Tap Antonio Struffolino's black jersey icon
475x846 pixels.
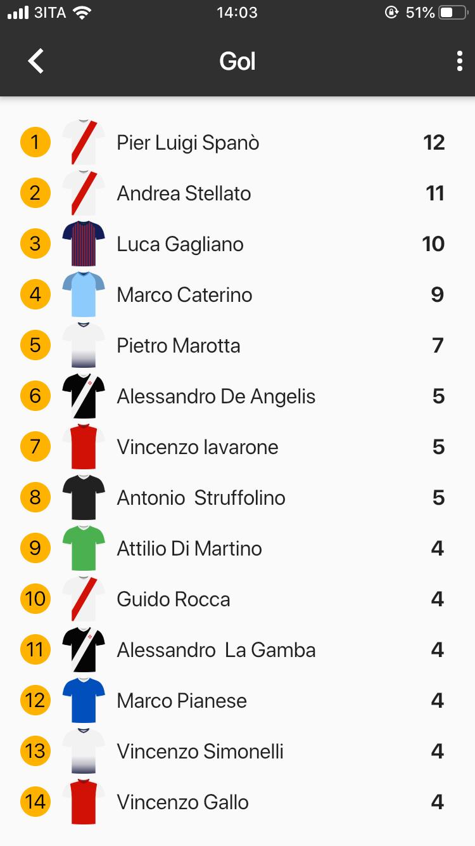pyautogui.click(x=84, y=498)
